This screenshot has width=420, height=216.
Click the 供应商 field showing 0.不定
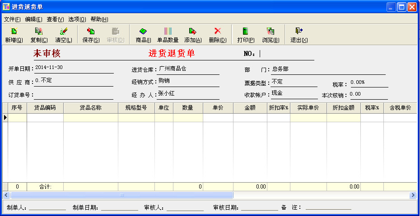pos(74,81)
